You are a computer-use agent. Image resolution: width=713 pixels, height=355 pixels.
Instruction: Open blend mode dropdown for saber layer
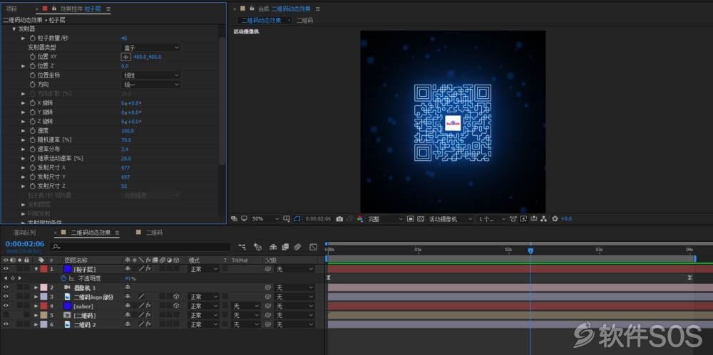click(203, 306)
